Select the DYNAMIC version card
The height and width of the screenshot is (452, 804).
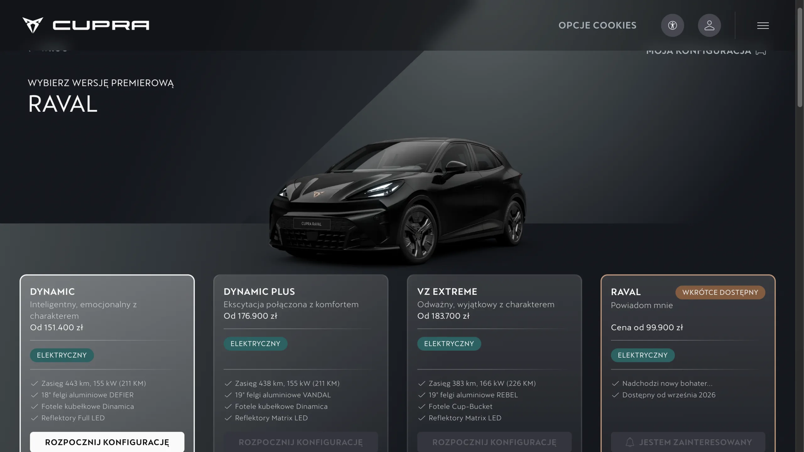107,363
